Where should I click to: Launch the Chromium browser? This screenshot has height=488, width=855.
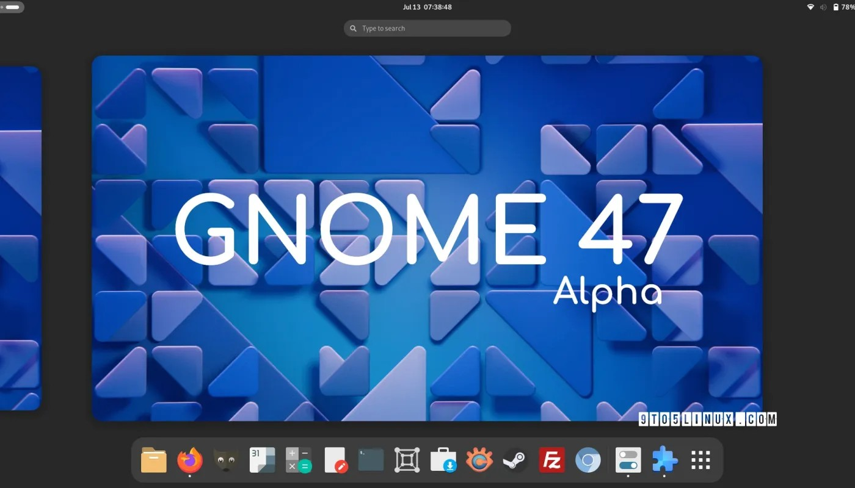[x=587, y=461]
